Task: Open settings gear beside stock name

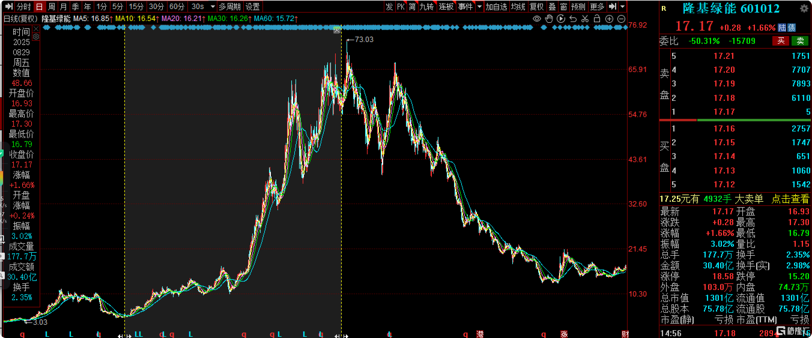Action: point(804,8)
